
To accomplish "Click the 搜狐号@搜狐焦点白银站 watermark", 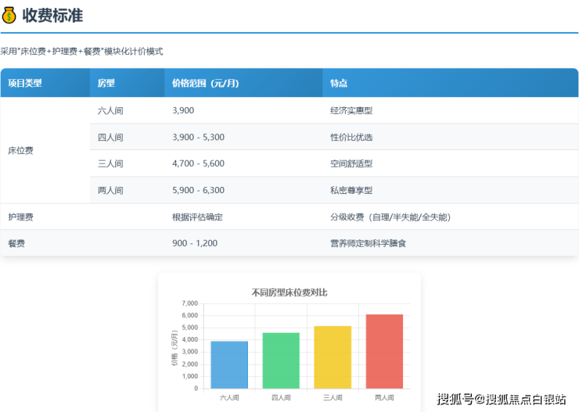I will [502, 399].
